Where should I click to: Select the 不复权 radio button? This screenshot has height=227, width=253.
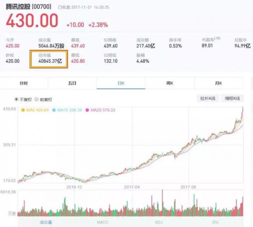tap(17, 99)
